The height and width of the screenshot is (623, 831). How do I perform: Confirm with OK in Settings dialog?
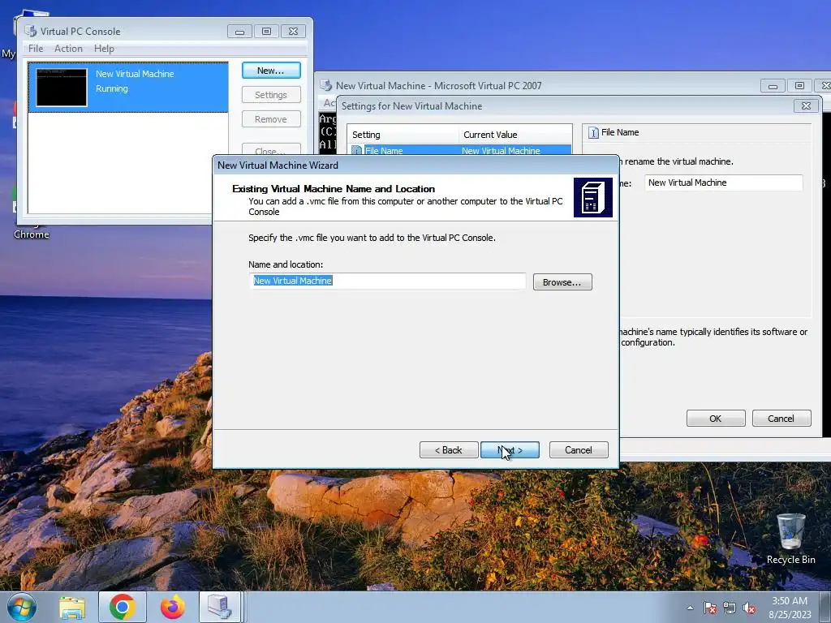[716, 419]
